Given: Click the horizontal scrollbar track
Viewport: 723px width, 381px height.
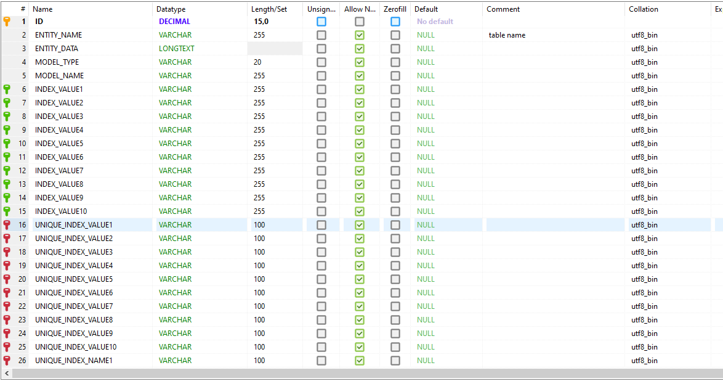Looking at the screenshot, I should point(368,373).
